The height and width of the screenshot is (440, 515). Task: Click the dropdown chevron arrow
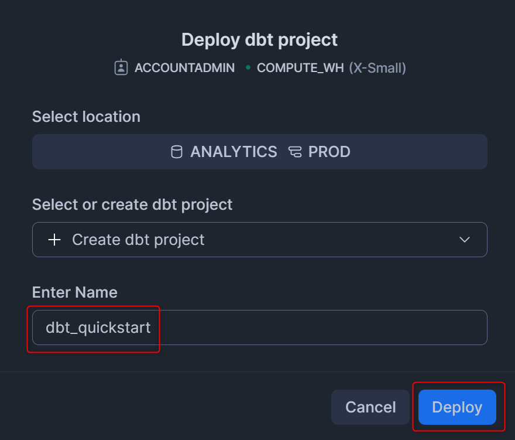465,240
